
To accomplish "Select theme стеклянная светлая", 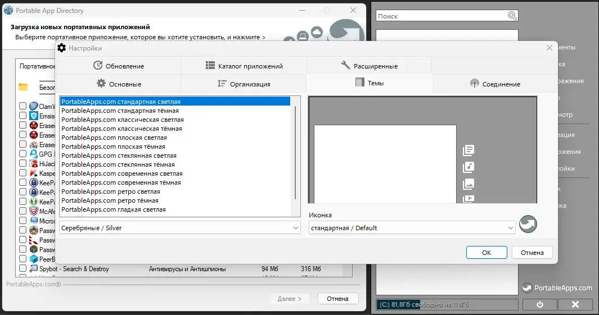I will pos(175,155).
